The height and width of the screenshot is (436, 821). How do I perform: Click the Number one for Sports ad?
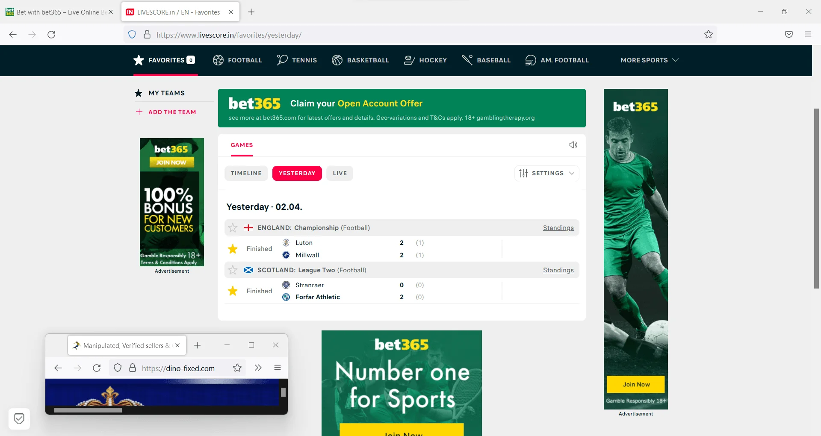tap(402, 383)
